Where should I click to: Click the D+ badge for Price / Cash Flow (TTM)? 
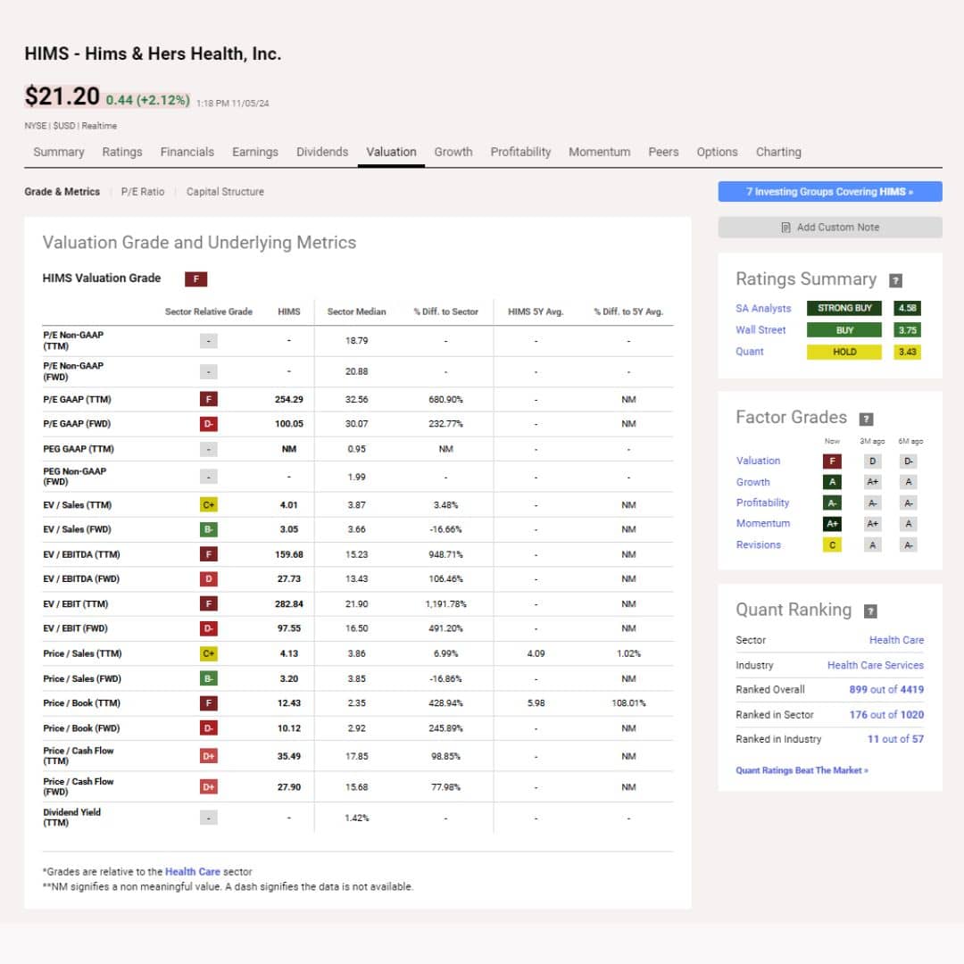coord(208,756)
